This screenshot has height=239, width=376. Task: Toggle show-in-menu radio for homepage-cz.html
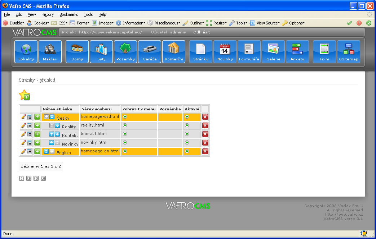tap(125, 117)
